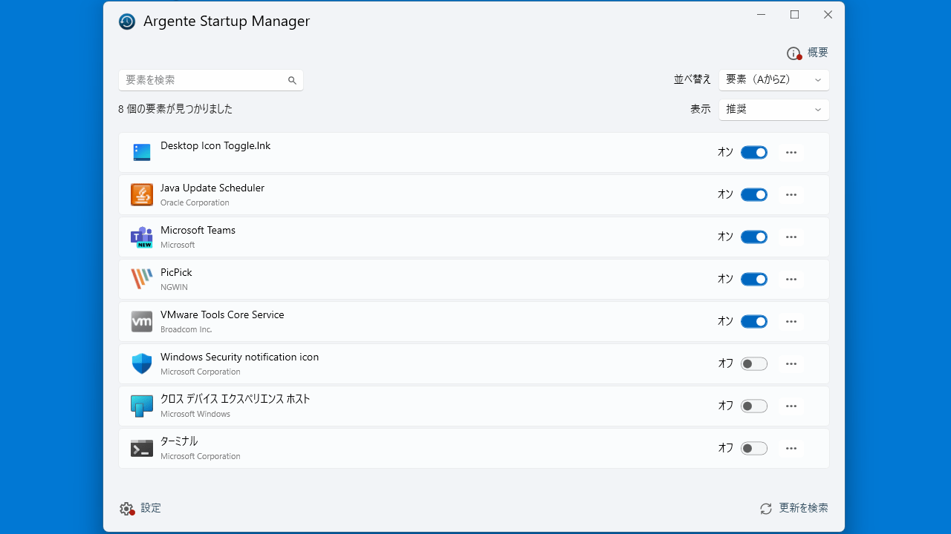The height and width of the screenshot is (534, 951).
Task: Toggle Microsoft Teams startup switch
Action: [754, 237]
